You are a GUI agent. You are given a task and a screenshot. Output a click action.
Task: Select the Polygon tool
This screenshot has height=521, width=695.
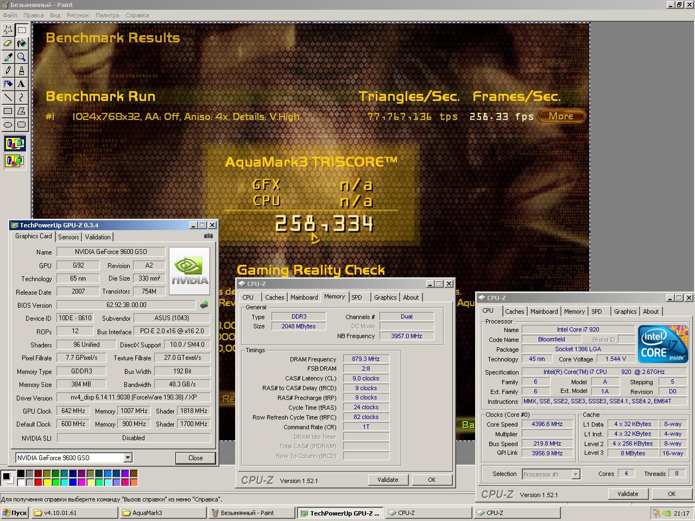[22, 111]
